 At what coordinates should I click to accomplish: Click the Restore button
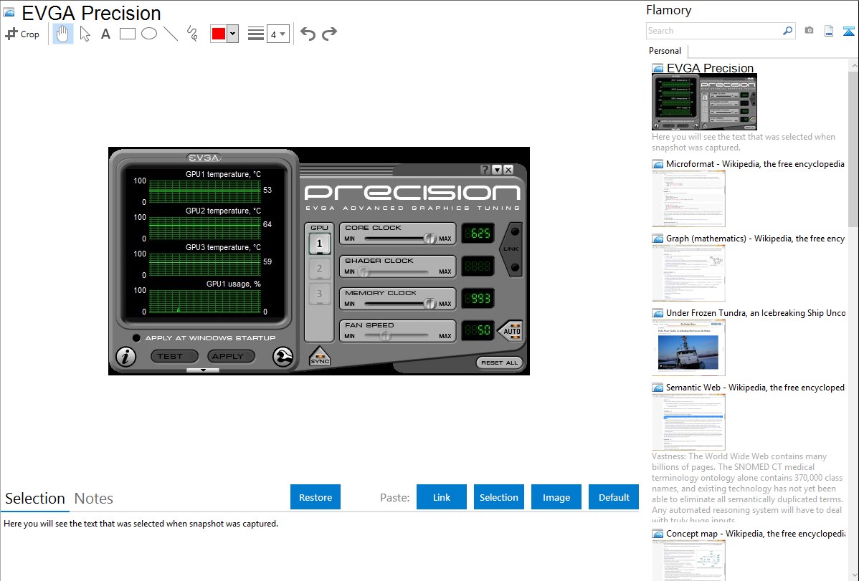click(315, 497)
